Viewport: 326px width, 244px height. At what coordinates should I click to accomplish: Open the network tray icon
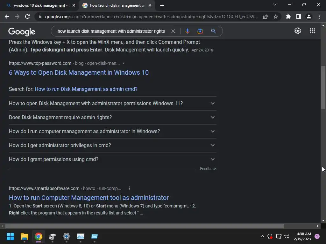tap(279, 236)
